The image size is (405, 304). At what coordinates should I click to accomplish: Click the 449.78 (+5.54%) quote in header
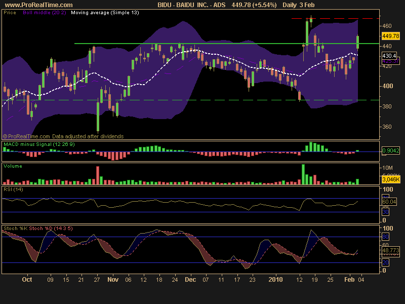[x=254, y=5]
